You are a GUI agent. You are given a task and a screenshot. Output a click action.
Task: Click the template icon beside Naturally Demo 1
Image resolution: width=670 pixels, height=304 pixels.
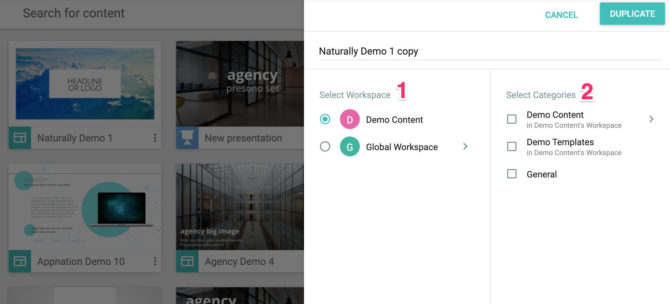pos(20,138)
